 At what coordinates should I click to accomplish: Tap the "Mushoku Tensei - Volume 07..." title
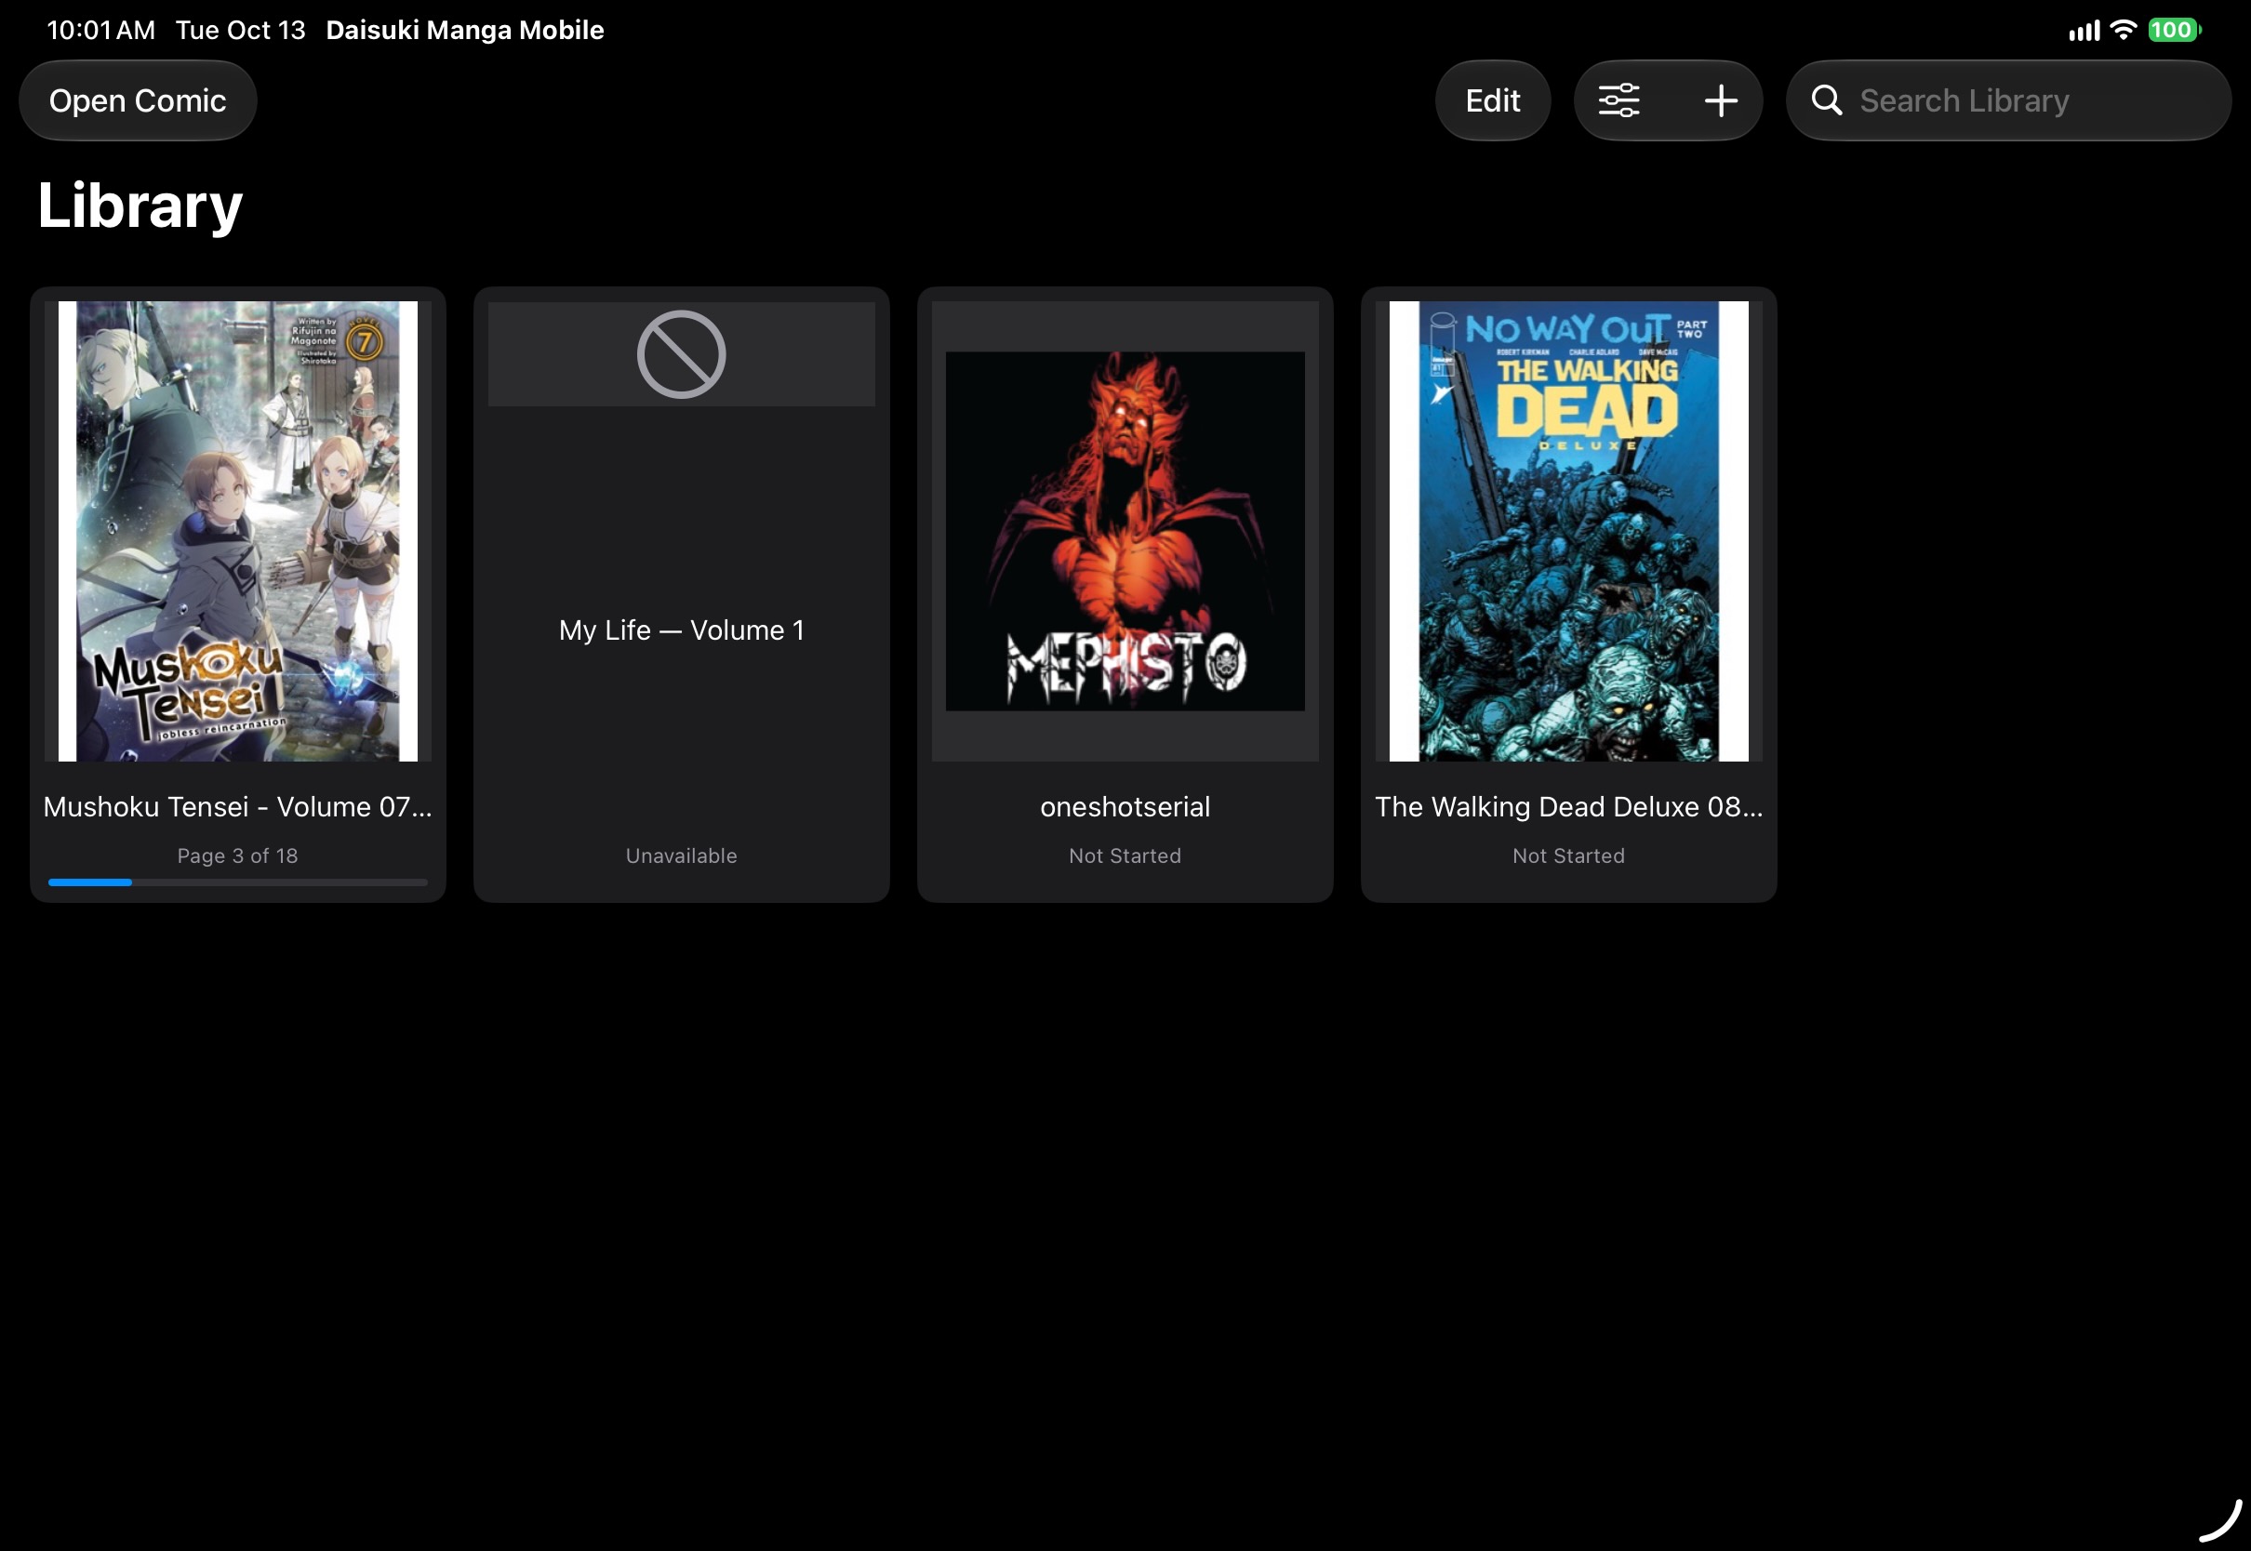(x=238, y=806)
